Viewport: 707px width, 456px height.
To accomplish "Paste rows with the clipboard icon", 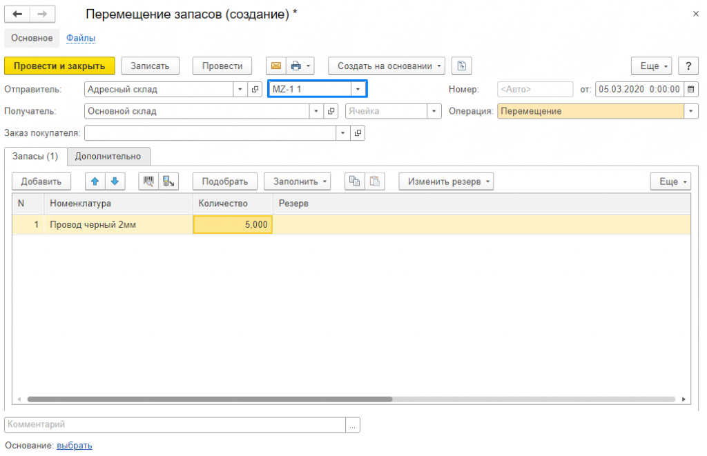I will point(375,181).
